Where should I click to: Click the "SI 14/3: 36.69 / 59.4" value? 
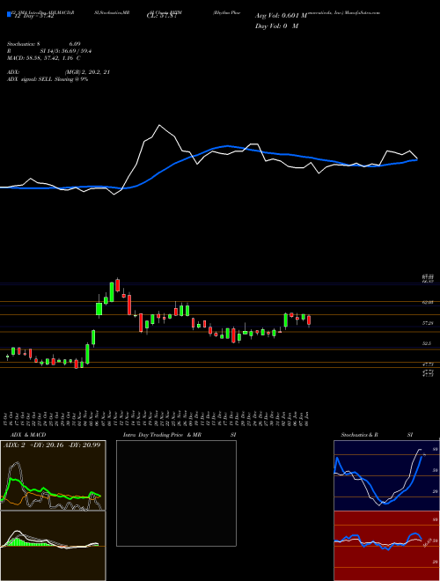click(x=66, y=51)
